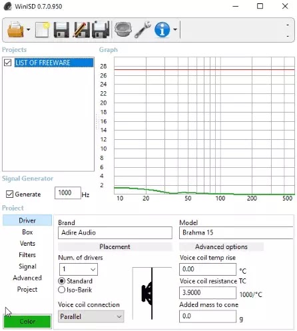Switch to the Signal tab
The image size is (297, 331).
pyautogui.click(x=27, y=266)
